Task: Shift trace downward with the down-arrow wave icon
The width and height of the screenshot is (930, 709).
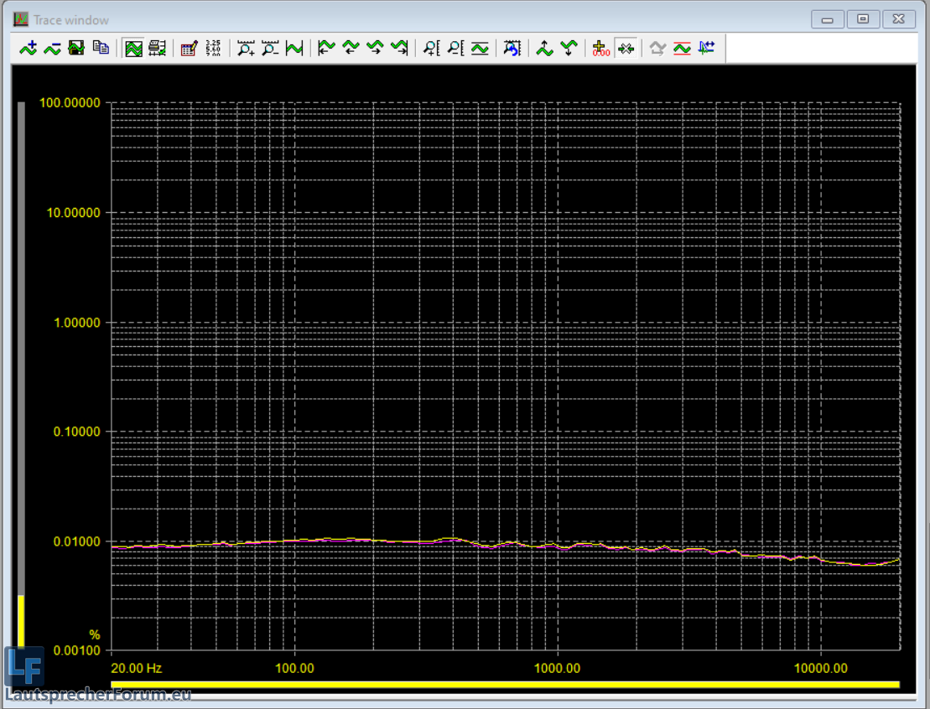Action: (569, 49)
